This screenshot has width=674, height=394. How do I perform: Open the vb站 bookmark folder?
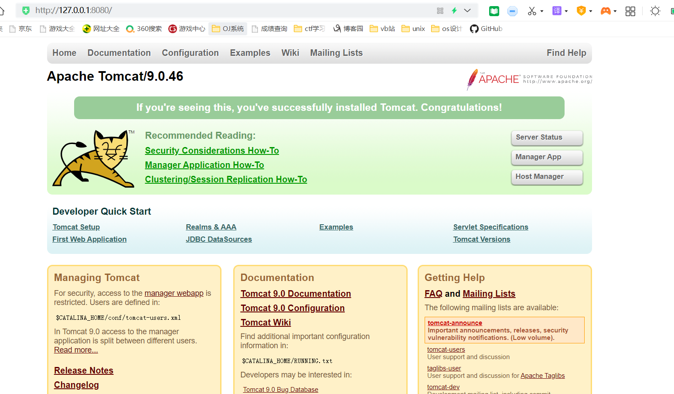pyautogui.click(x=382, y=29)
